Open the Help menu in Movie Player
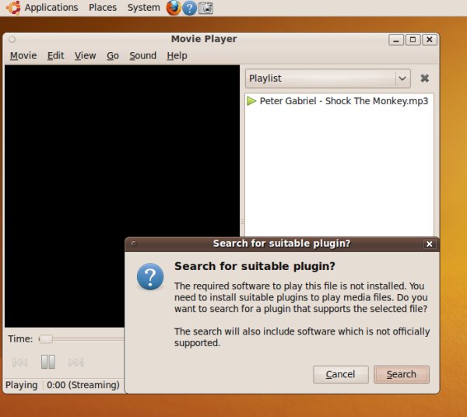Viewport: 467px width, 417px height. (x=177, y=56)
